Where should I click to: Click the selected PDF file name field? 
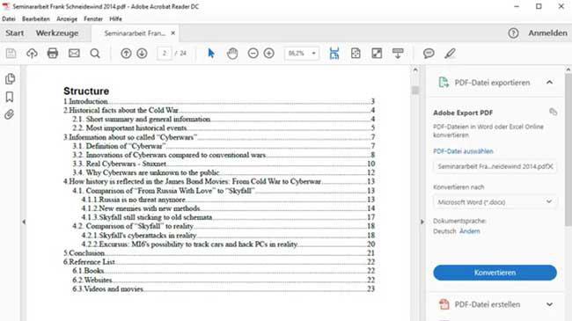tap(495, 167)
